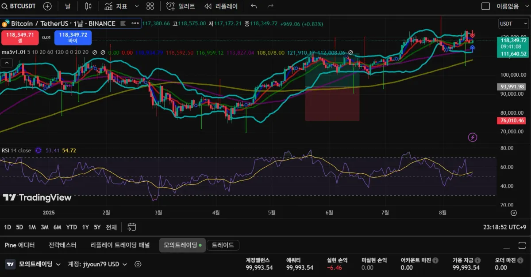The height and width of the screenshot is (277, 531).
Task: Click the blue 바이 buy button
Action: pyautogui.click(x=73, y=37)
